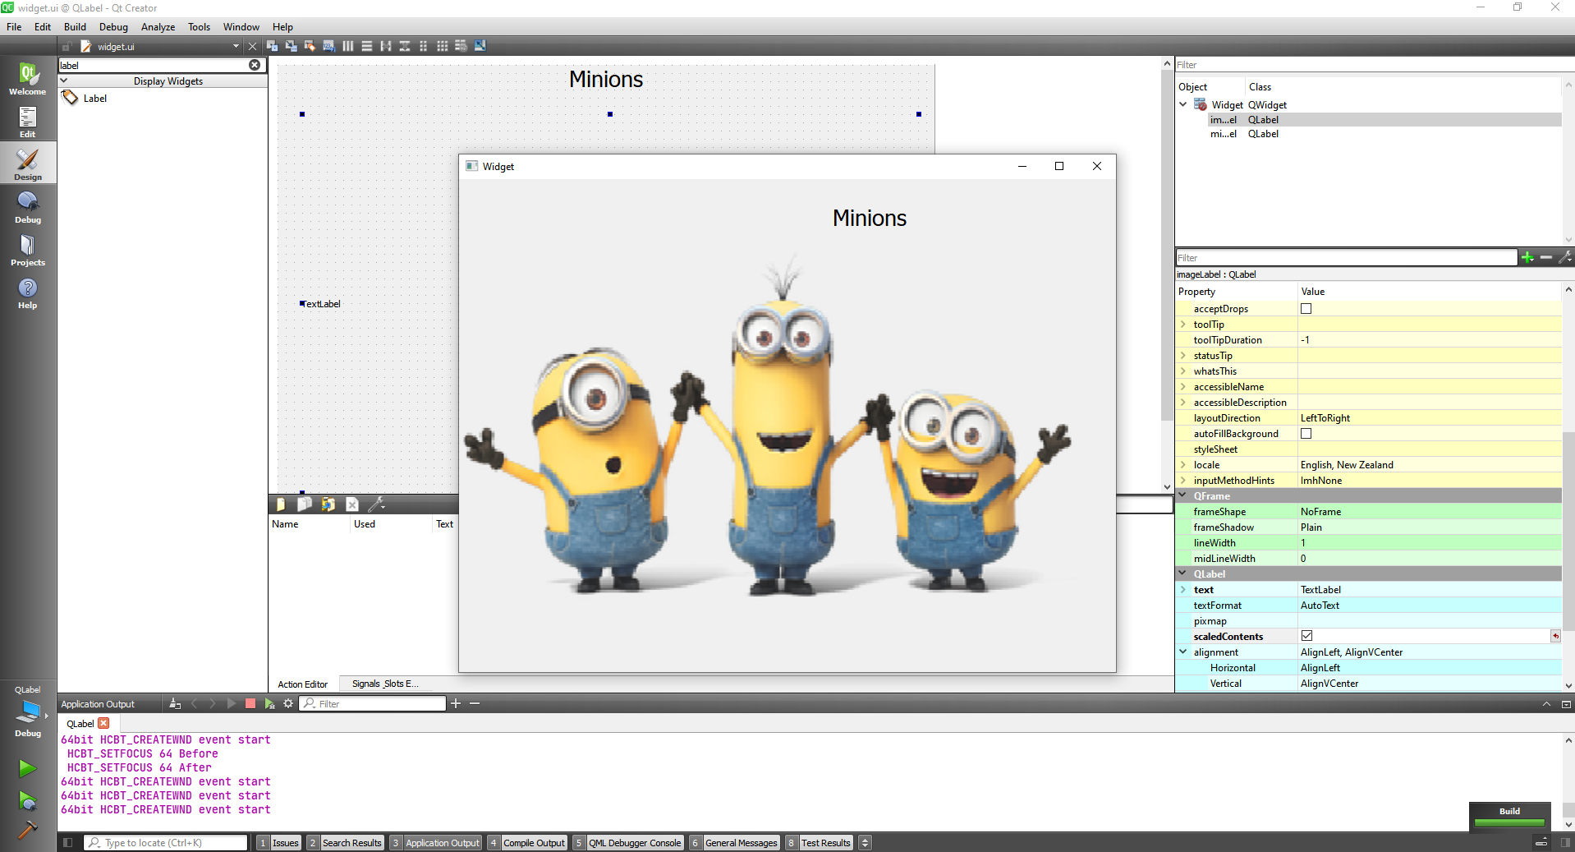The width and height of the screenshot is (1575, 852).
Task: Click the green Run button
Action: [x=27, y=768]
